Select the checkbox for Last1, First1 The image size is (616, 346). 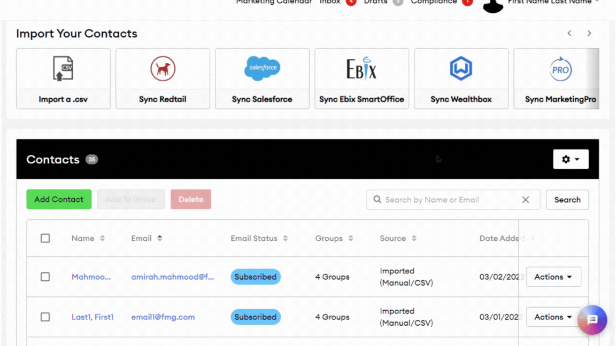45,317
